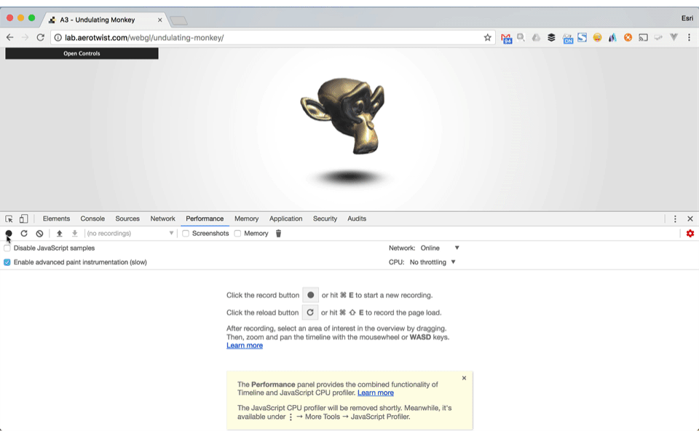Toggle the device toolbar icon

click(x=23, y=219)
